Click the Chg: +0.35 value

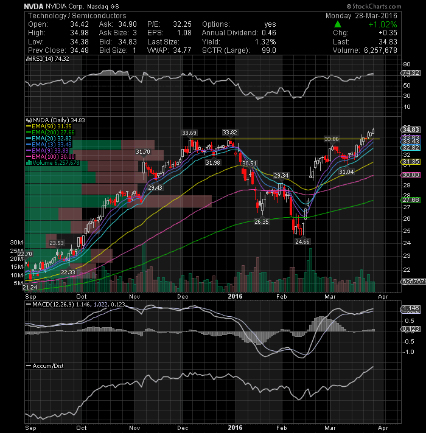pos(388,33)
